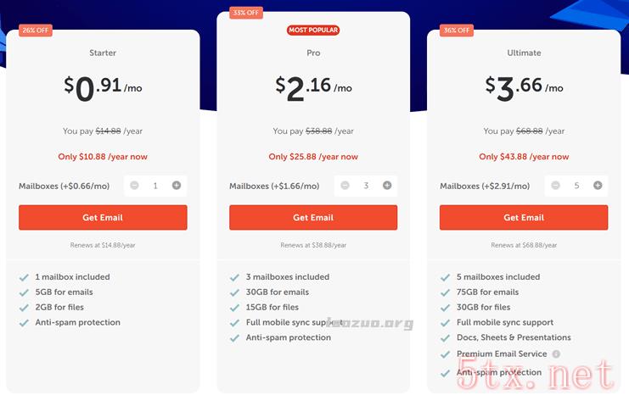This screenshot has width=629, height=401.
Task: Add a mailbox to the Pro plan
Action: (x=387, y=186)
